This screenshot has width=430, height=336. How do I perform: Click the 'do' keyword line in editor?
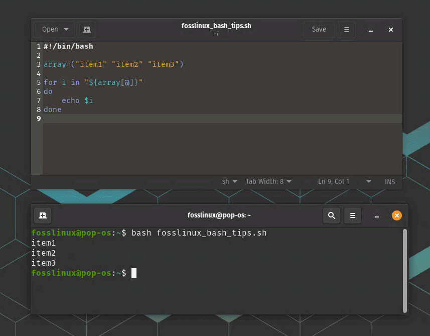coord(48,91)
